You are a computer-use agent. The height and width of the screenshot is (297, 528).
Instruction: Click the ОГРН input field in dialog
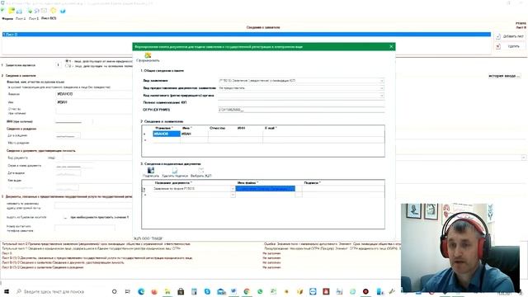click(x=301, y=110)
